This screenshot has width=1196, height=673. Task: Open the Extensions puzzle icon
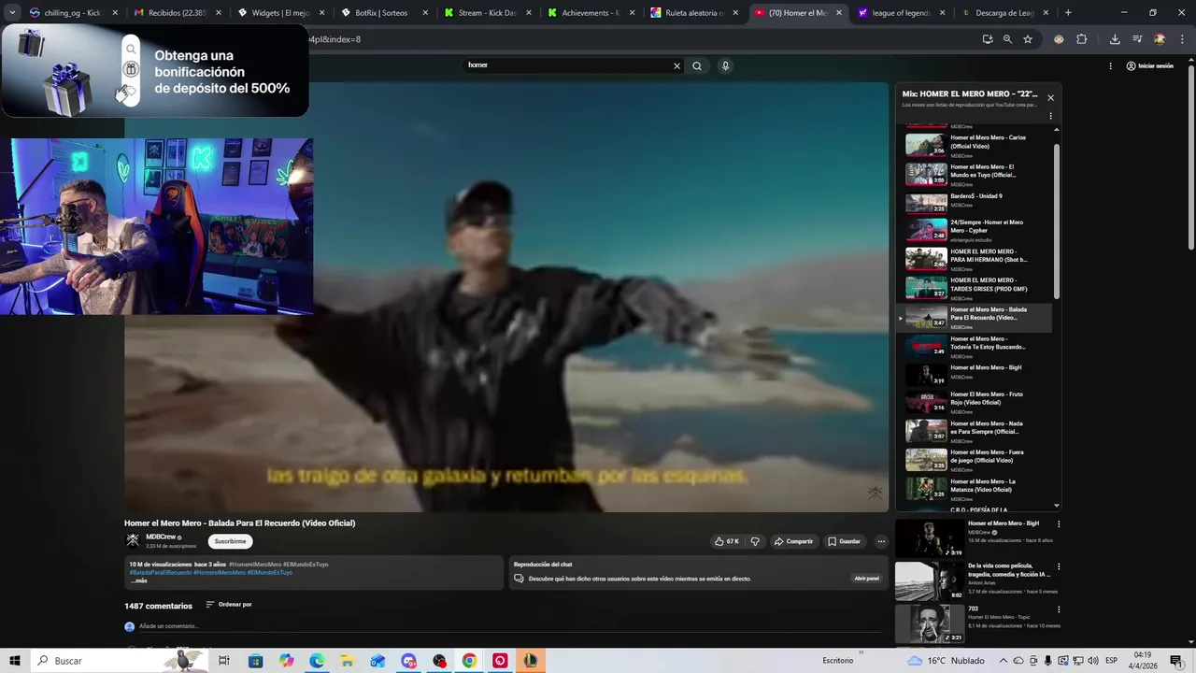(1082, 39)
